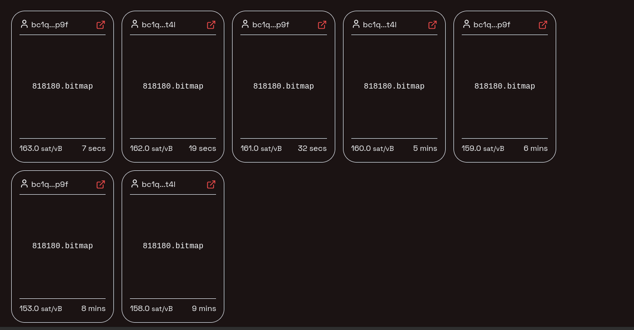Click the '162.0 sat/vB' fee rate
The width and height of the screenshot is (634, 330).
(151, 149)
